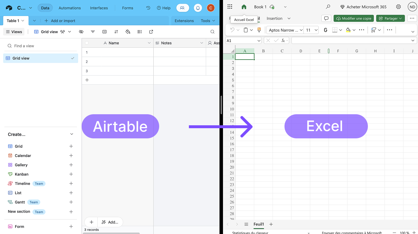Click the Excel home icon

click(x=244, y=7)
